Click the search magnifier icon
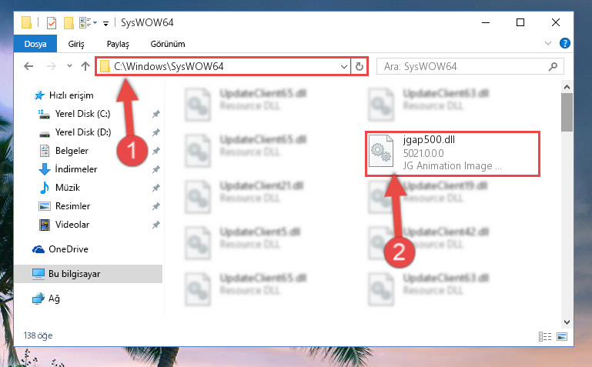592x367 pixels. (553, 67)
